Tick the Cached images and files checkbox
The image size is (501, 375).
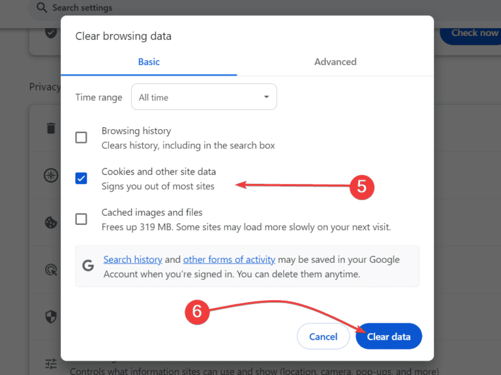coord(81,219)
